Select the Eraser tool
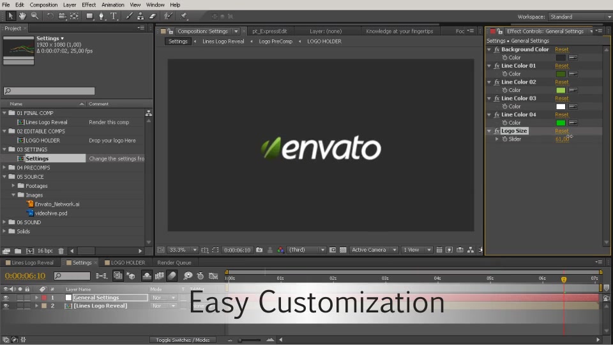The image size is (613, 345). pos(153,16)
